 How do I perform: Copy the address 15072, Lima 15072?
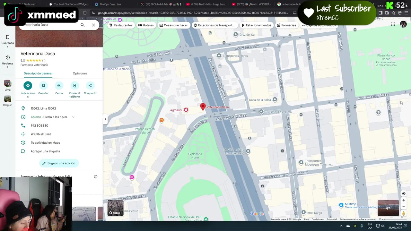click(43, 108)
